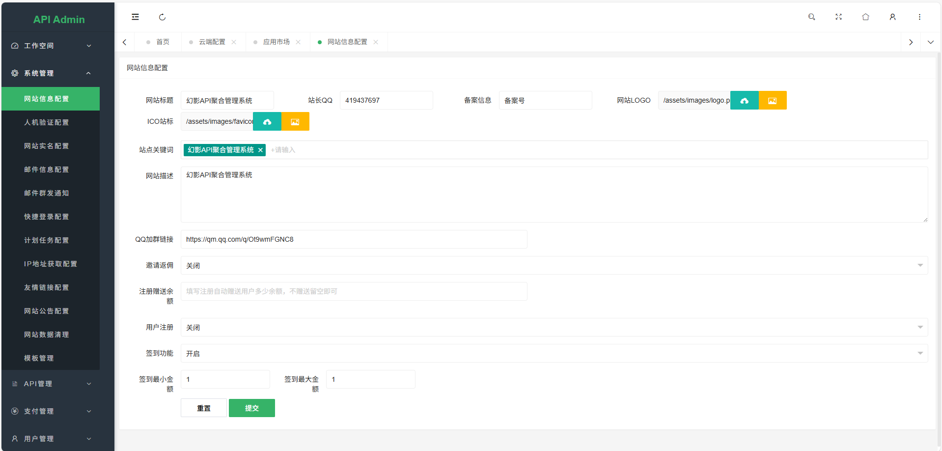This screenshot has height=451, width=942.
Task: Open the user profile icon
Action: pos(892,17)
